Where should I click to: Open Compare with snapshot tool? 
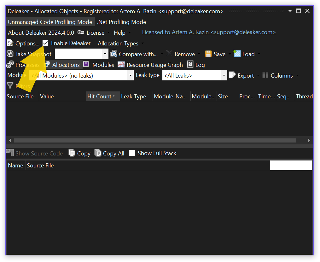click(134, 54)
